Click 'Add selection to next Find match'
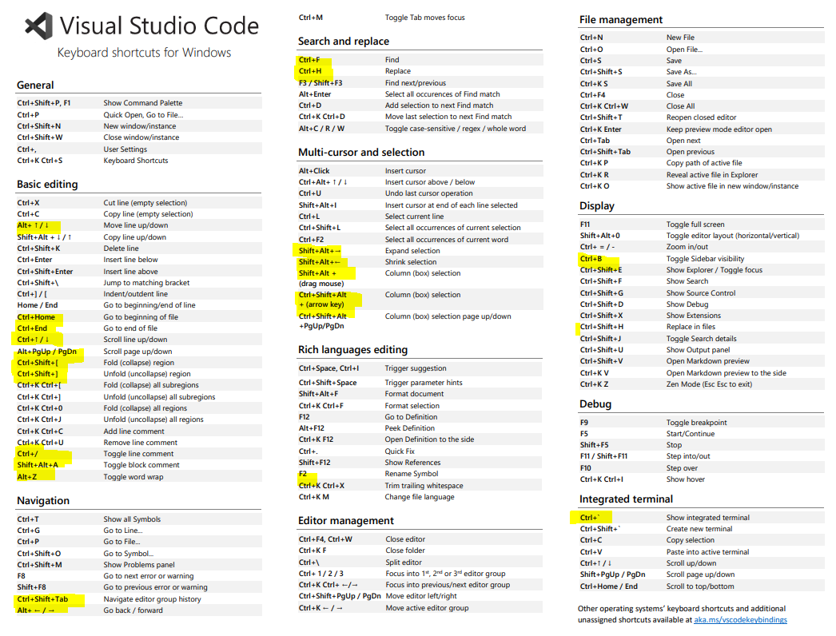The height and width of the screenshot is (636, 836). pyautogui.click(x=440, y=105)
